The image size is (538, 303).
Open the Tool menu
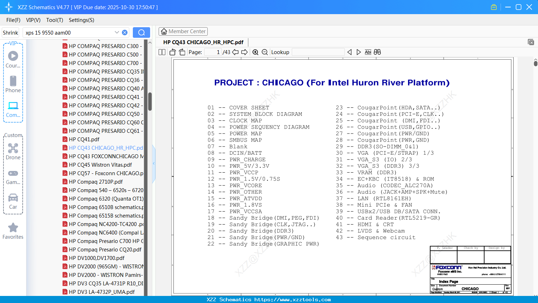pyautogui.click(x=55, y=20)
